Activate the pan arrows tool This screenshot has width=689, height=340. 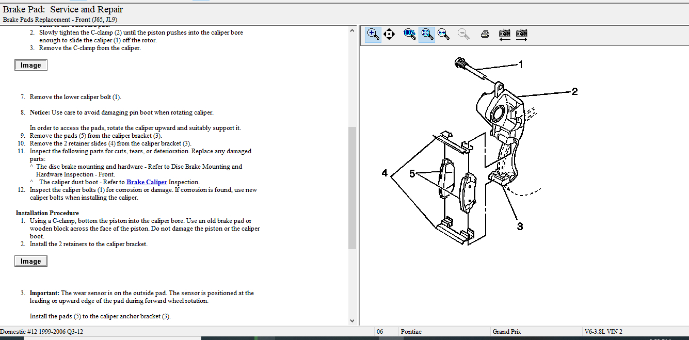(x=389, y=35)
